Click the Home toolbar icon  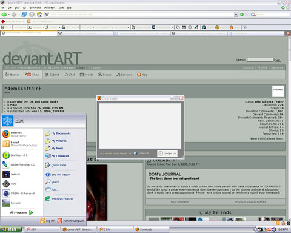point(39,15)
